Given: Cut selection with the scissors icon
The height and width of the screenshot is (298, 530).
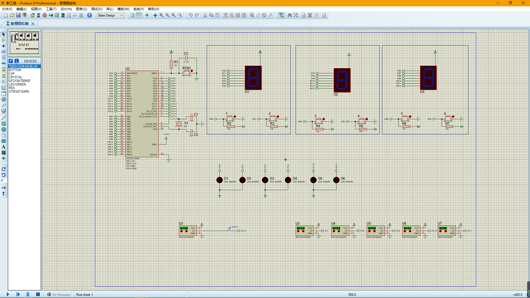Looking at the screenshot, I should 205,15.
